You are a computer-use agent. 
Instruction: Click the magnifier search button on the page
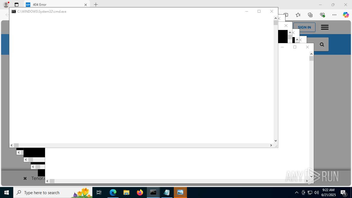[x=322, y=45]
